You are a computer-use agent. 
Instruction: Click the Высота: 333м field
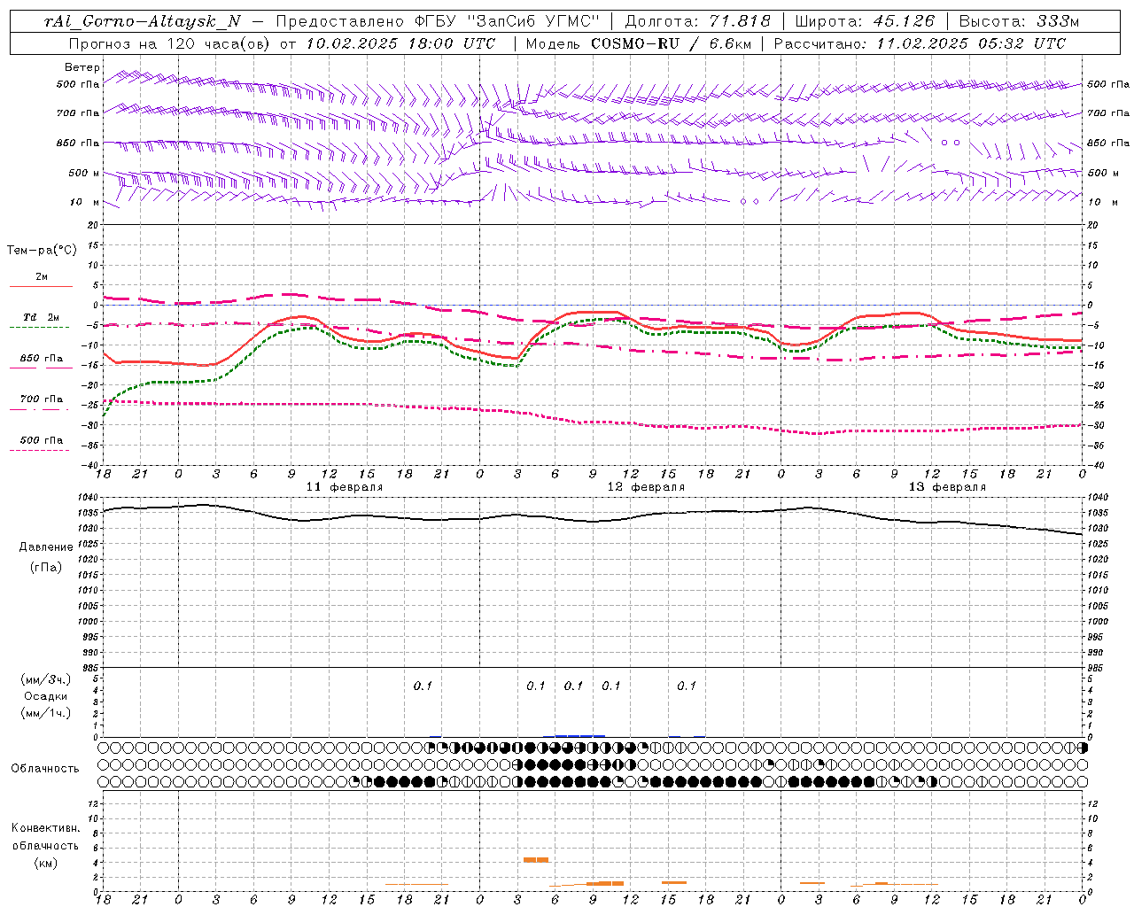[1020, 21]
